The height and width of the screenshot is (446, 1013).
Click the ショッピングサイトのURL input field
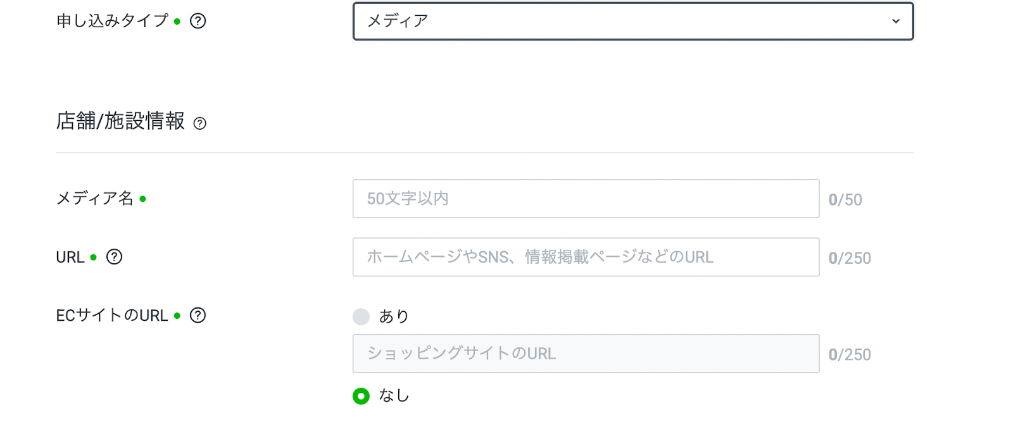click(x=586, y=354)
